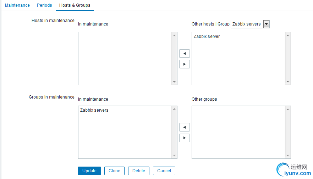Click the Delete button

(x=139, y=171)
